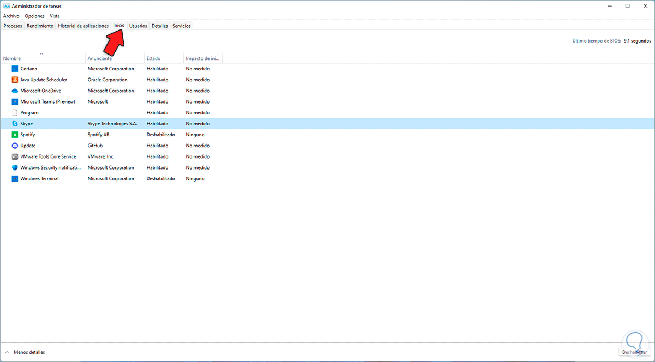Select the Windows Terminal entry name
Screen dimensions: 655x362
tap(39, 178)
